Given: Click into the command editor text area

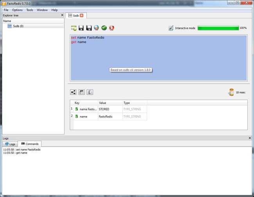Looking at the screenshot, I should [x=159, y=58].
